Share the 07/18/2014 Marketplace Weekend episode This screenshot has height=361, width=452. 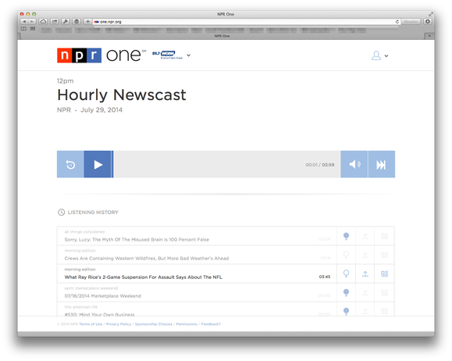coord(365,292)
